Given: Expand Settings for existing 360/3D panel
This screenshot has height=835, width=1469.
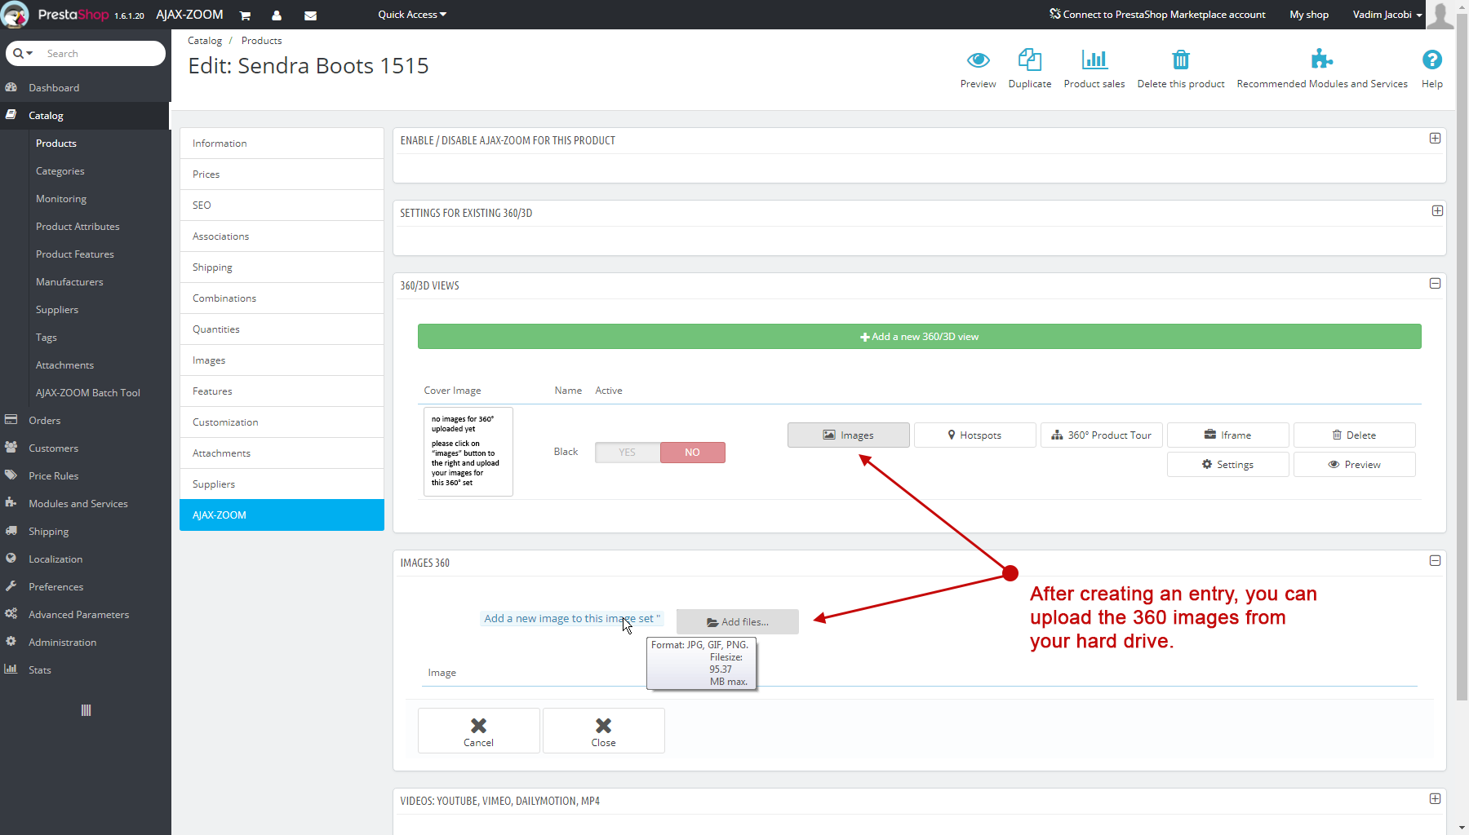Looking at the screenshot, I should (x=1437, y=211).
